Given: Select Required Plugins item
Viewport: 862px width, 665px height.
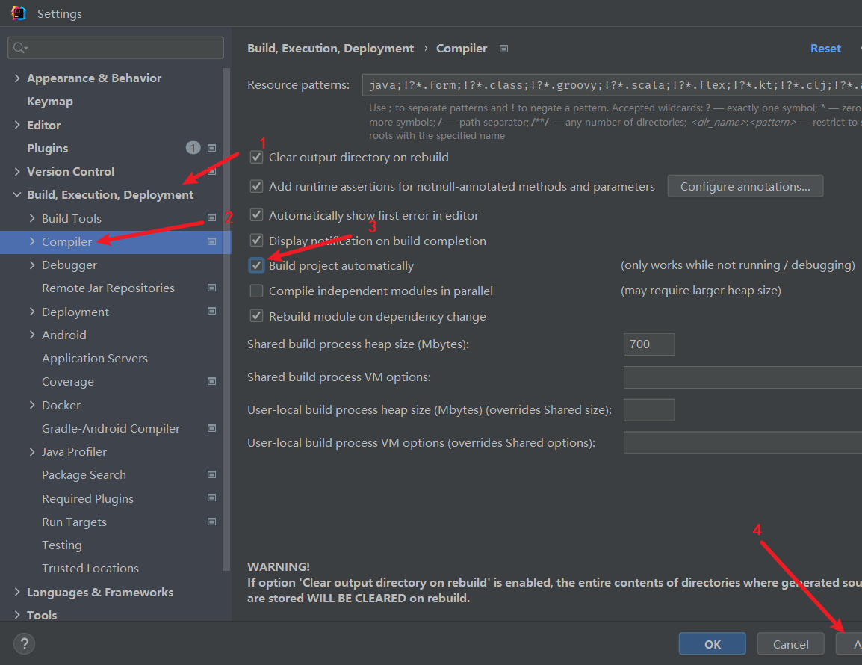Looking at the screenshot, I should click(88, 498).
